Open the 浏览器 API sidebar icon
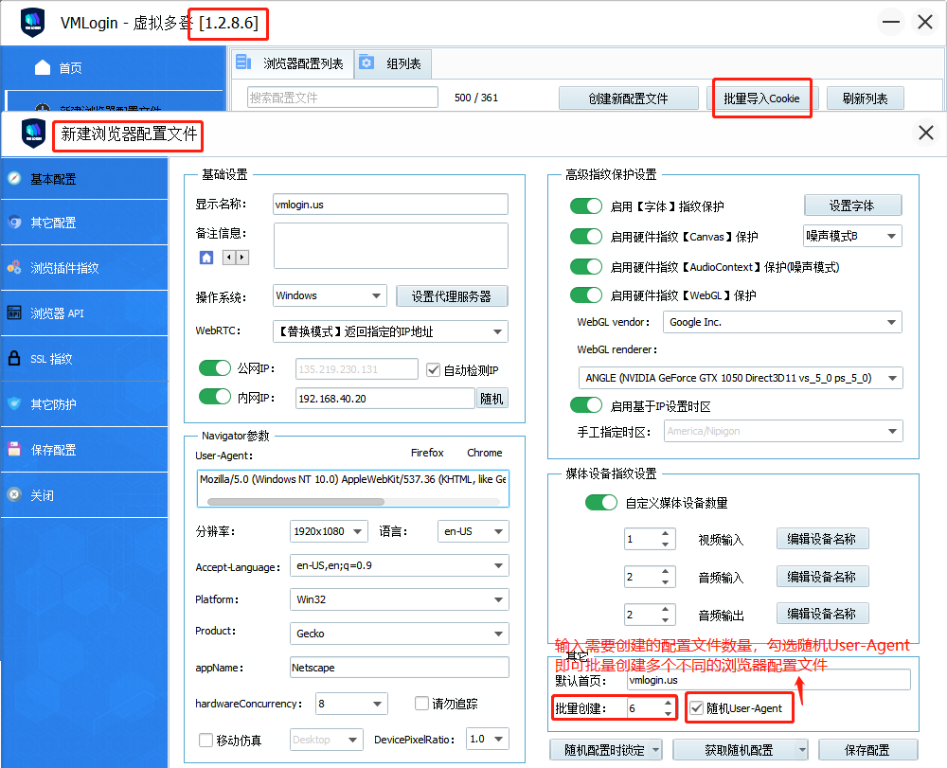Screen dimensions: 947x768 coord(14,313)
